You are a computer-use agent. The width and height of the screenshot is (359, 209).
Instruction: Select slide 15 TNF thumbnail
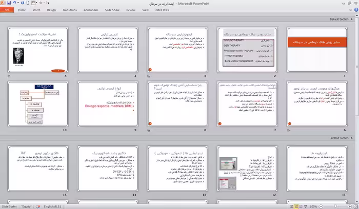[x=38, y=169]
